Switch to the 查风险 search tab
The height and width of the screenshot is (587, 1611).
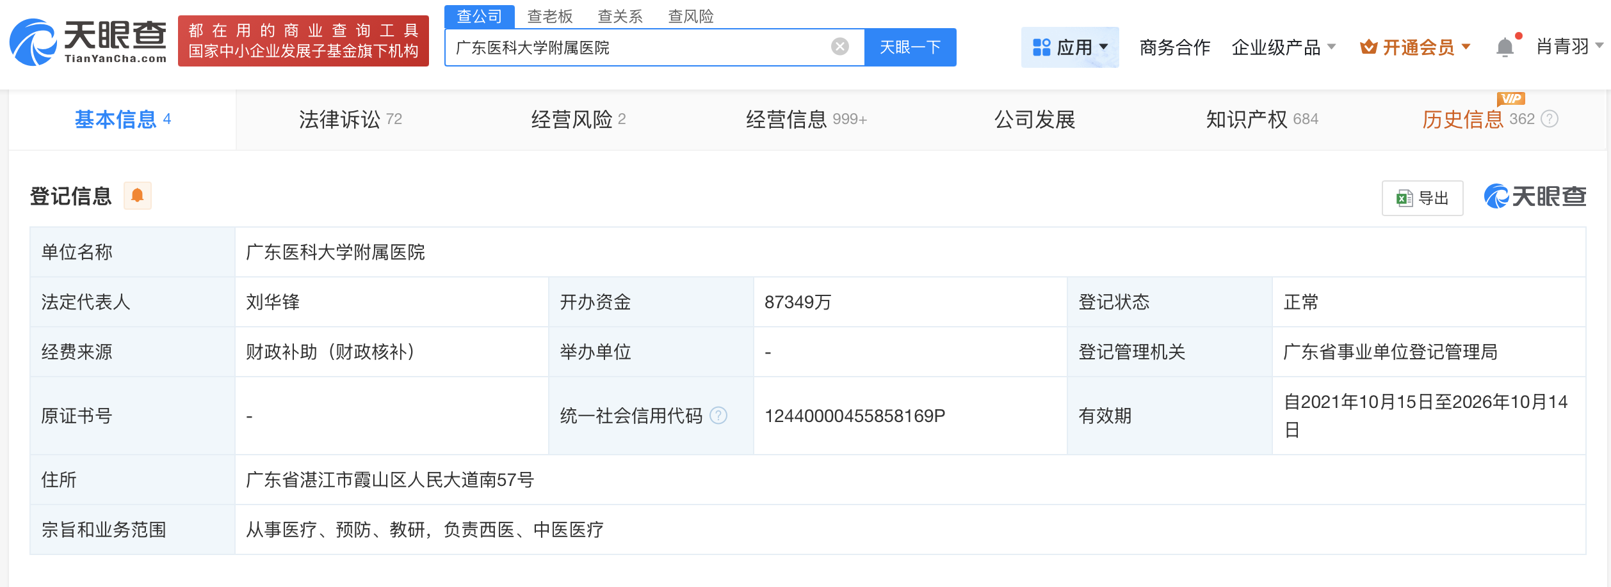pyautogui.click(x=691, y=16)
